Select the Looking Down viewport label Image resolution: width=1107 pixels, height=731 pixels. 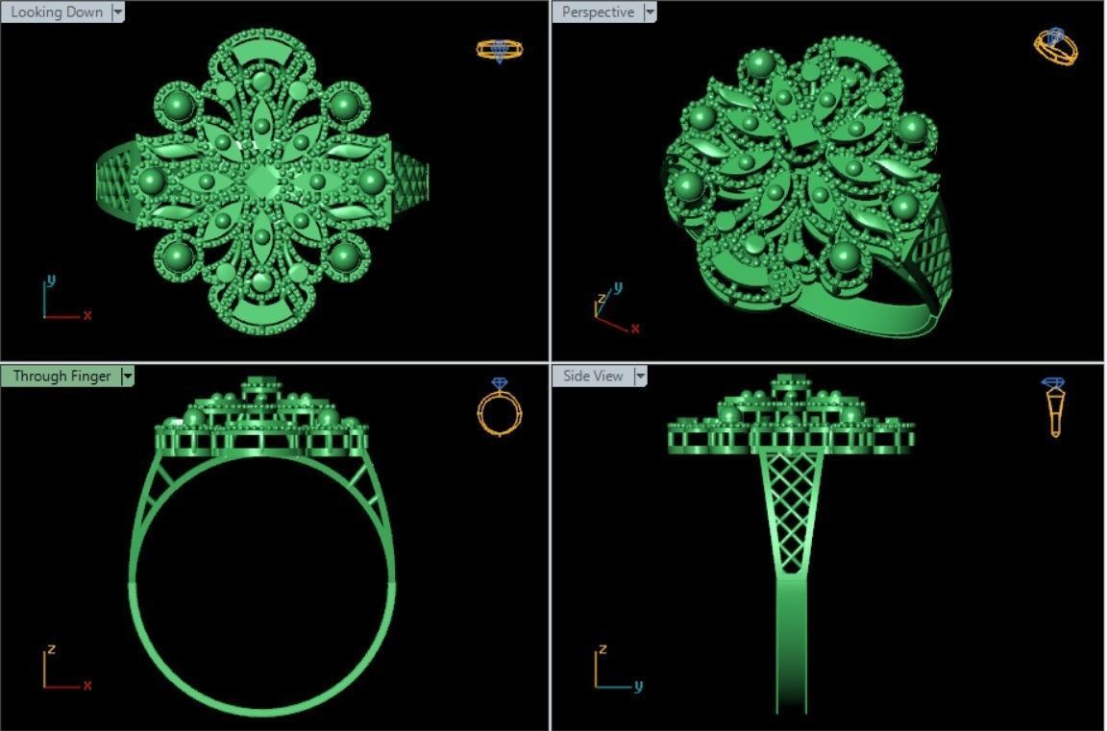[57, 12]
